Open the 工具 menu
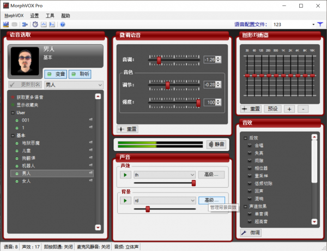This screenshot has width=327, height=251. tap(50, 16)
